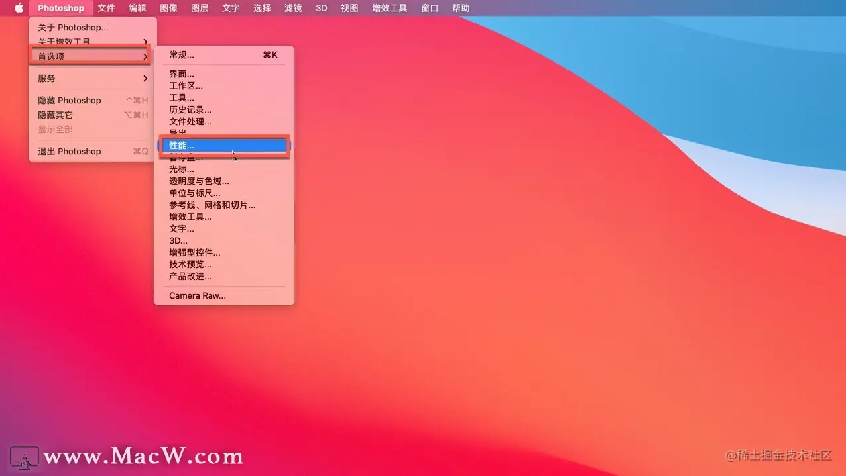Open the 视图 menu
This screenshot has width=846, height=476.
[x=349, y=8]
